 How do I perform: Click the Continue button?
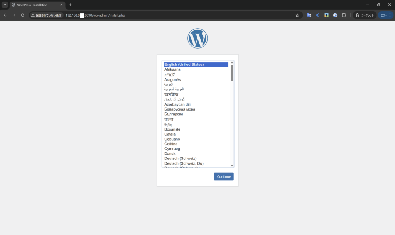pos(224,176)
